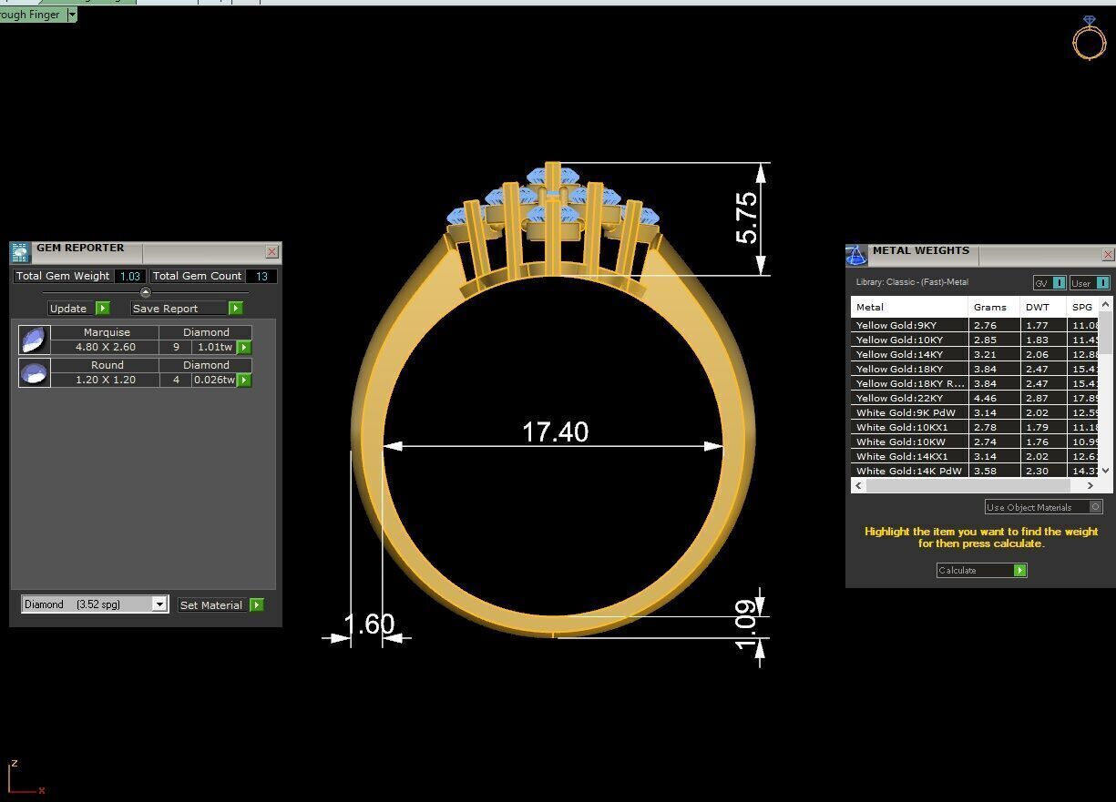Image resolution: width=1116 pixels, height=802 pixels.
Task: Click the DWT column header
Action: [x=1043, y=308]
